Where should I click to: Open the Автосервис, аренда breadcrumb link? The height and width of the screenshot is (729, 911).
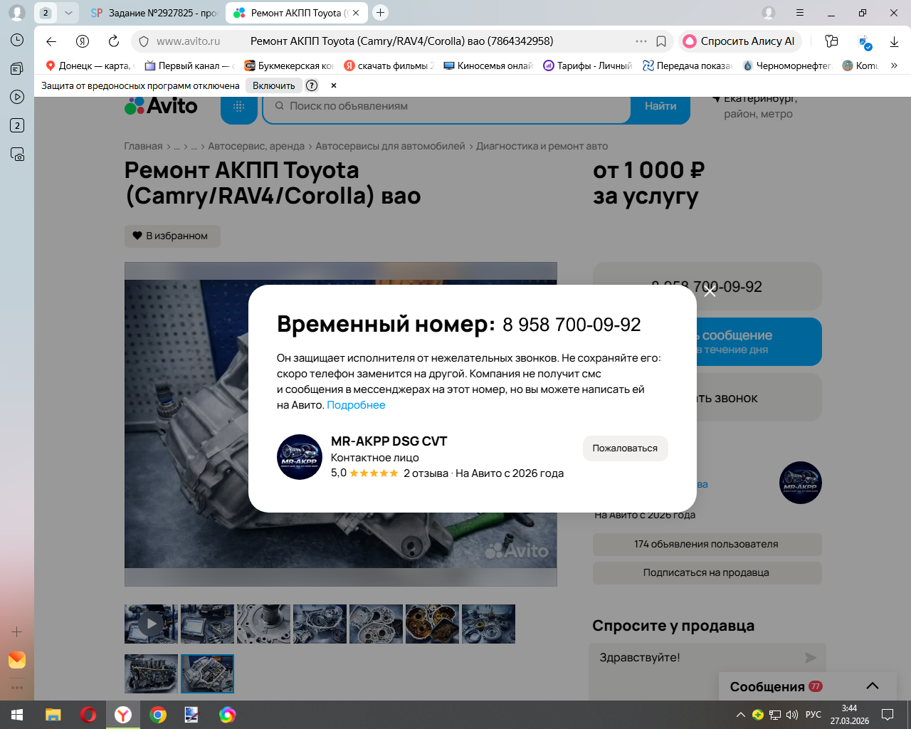[x=256, y=146]
